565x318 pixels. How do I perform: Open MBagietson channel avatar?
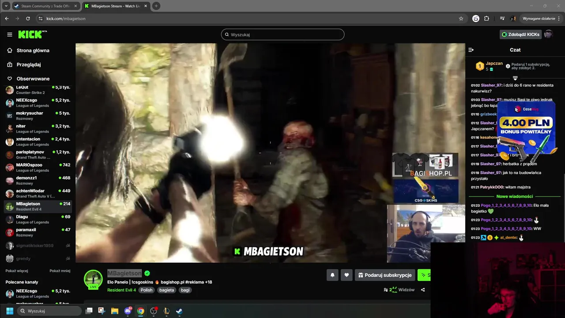(x=93, y=280)
